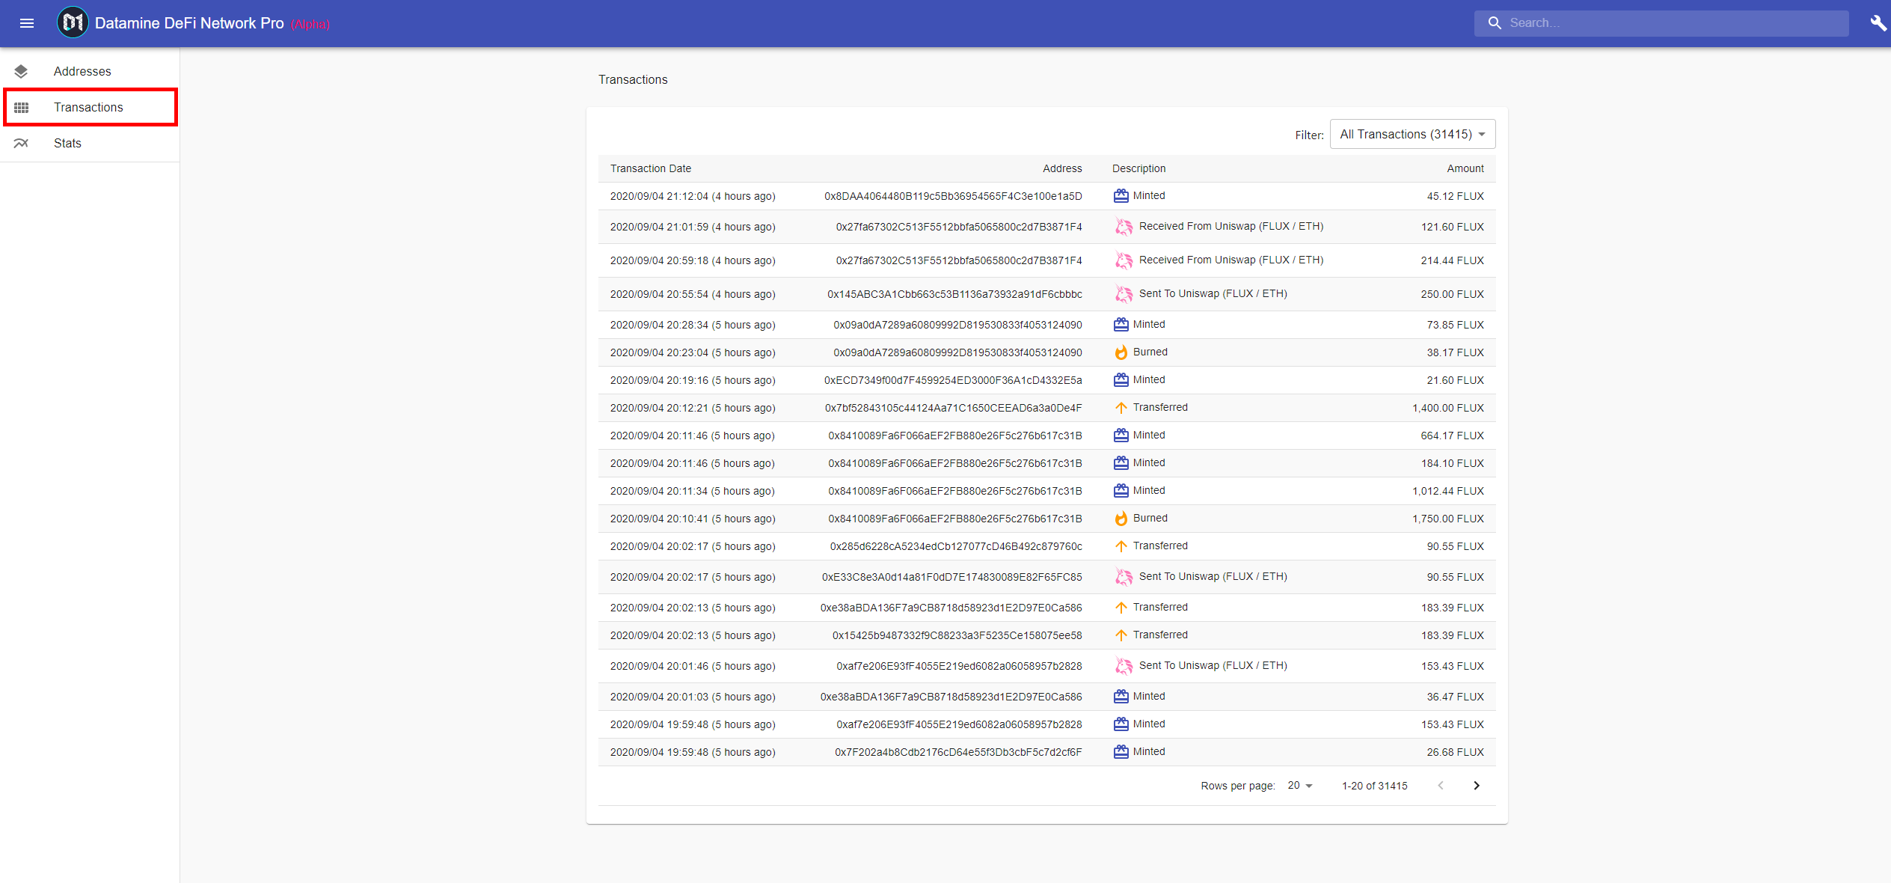Click address 0x7bf52843105c44124Aa71C1650CEEAD6a3a0De4F

click(953, 408)
